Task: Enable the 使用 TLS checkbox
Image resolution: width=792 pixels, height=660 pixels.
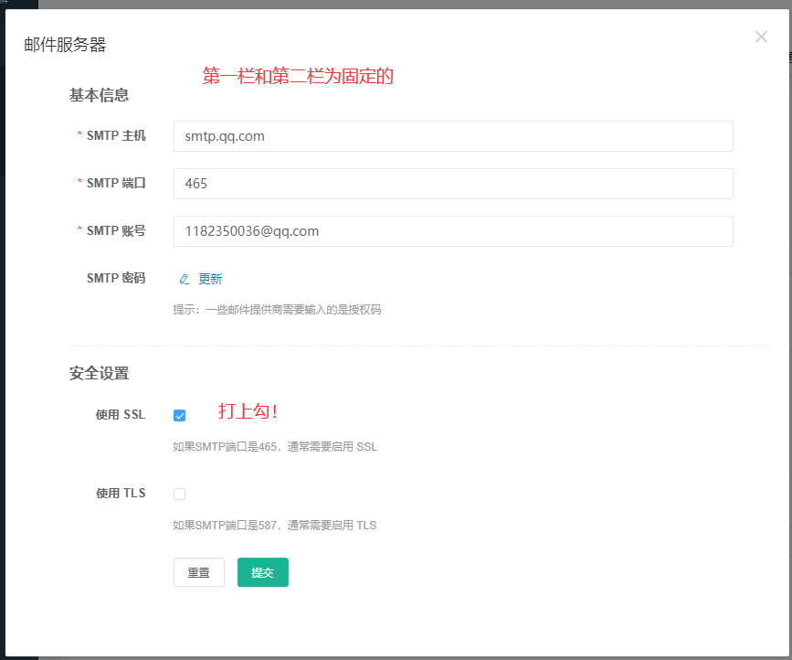Action: click(x=179, y=494)
